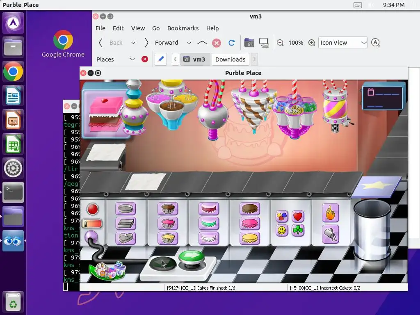420x315 pixels.
Task: Apply the chocolate top frosting button
Action: (250, 209)
